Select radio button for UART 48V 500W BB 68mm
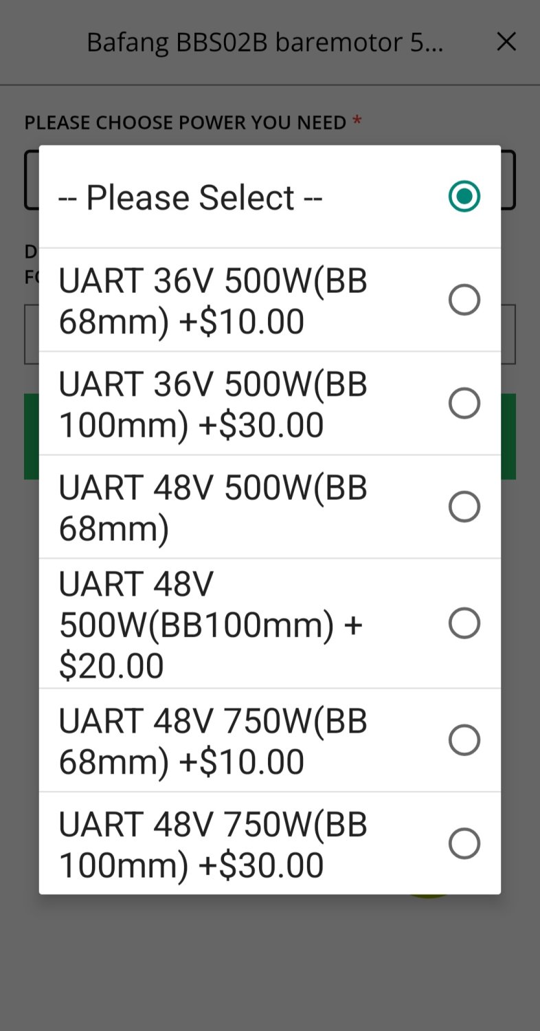The height and width of the screenshot is (1031, 540). click(464, 507)
